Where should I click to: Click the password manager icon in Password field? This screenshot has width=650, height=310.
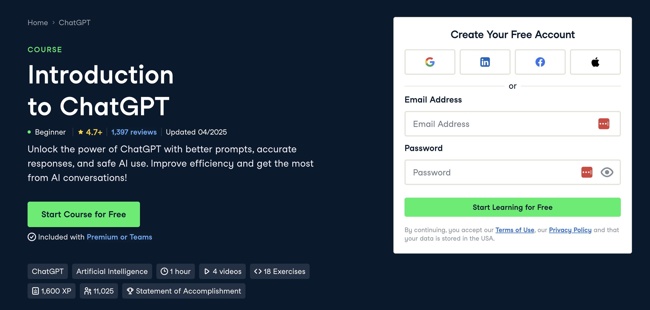587,172
